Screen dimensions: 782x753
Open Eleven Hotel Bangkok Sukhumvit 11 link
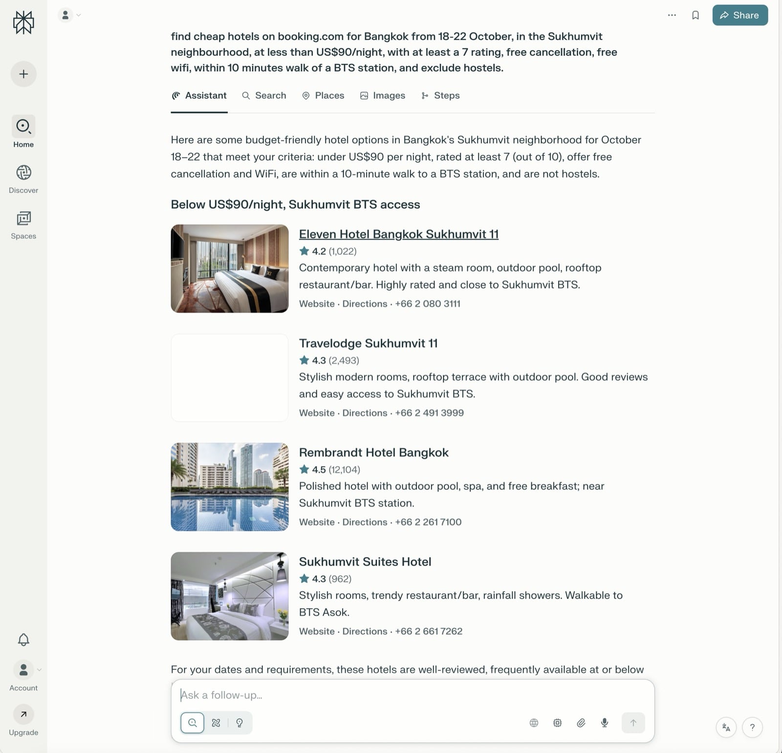(x=398, y=234)
